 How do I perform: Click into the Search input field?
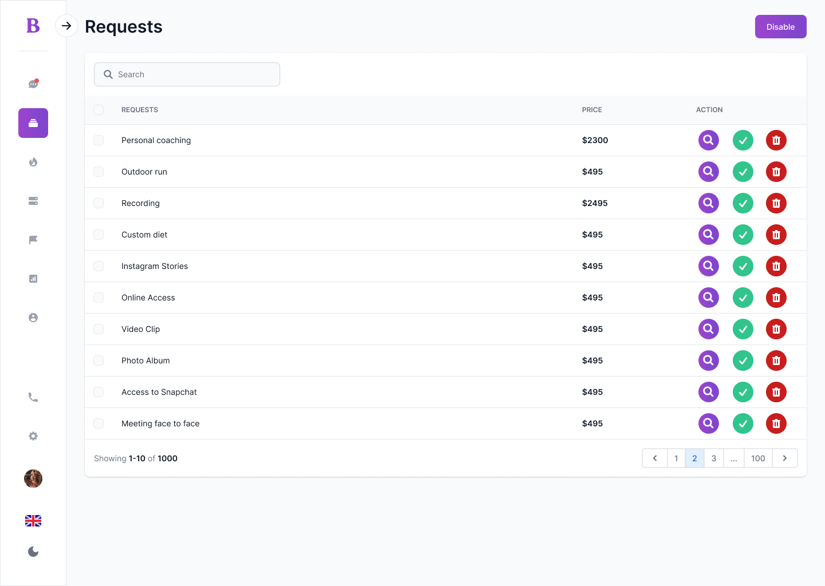click(x=187, y=74)
